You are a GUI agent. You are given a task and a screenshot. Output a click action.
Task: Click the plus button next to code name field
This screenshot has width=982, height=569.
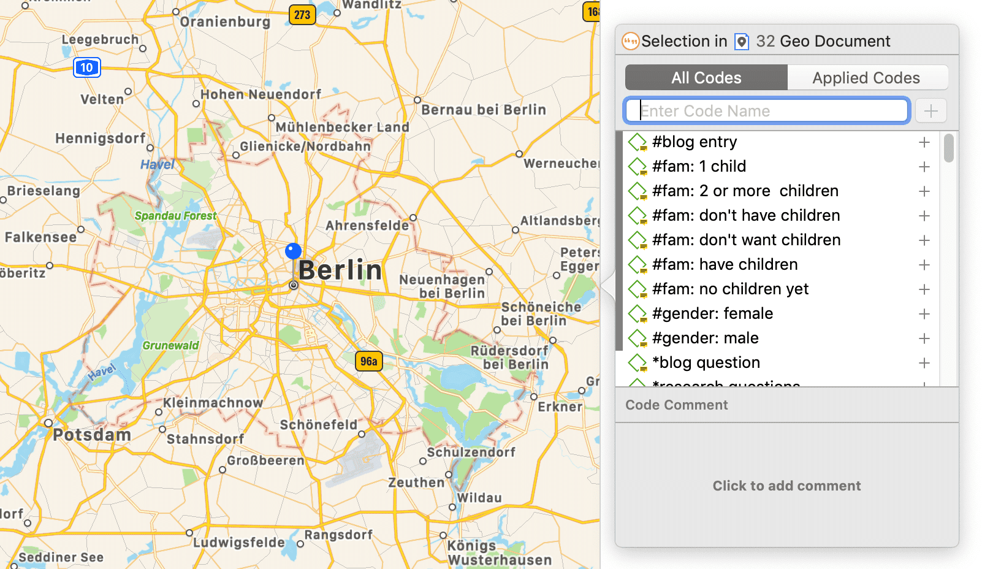[931, 111]
